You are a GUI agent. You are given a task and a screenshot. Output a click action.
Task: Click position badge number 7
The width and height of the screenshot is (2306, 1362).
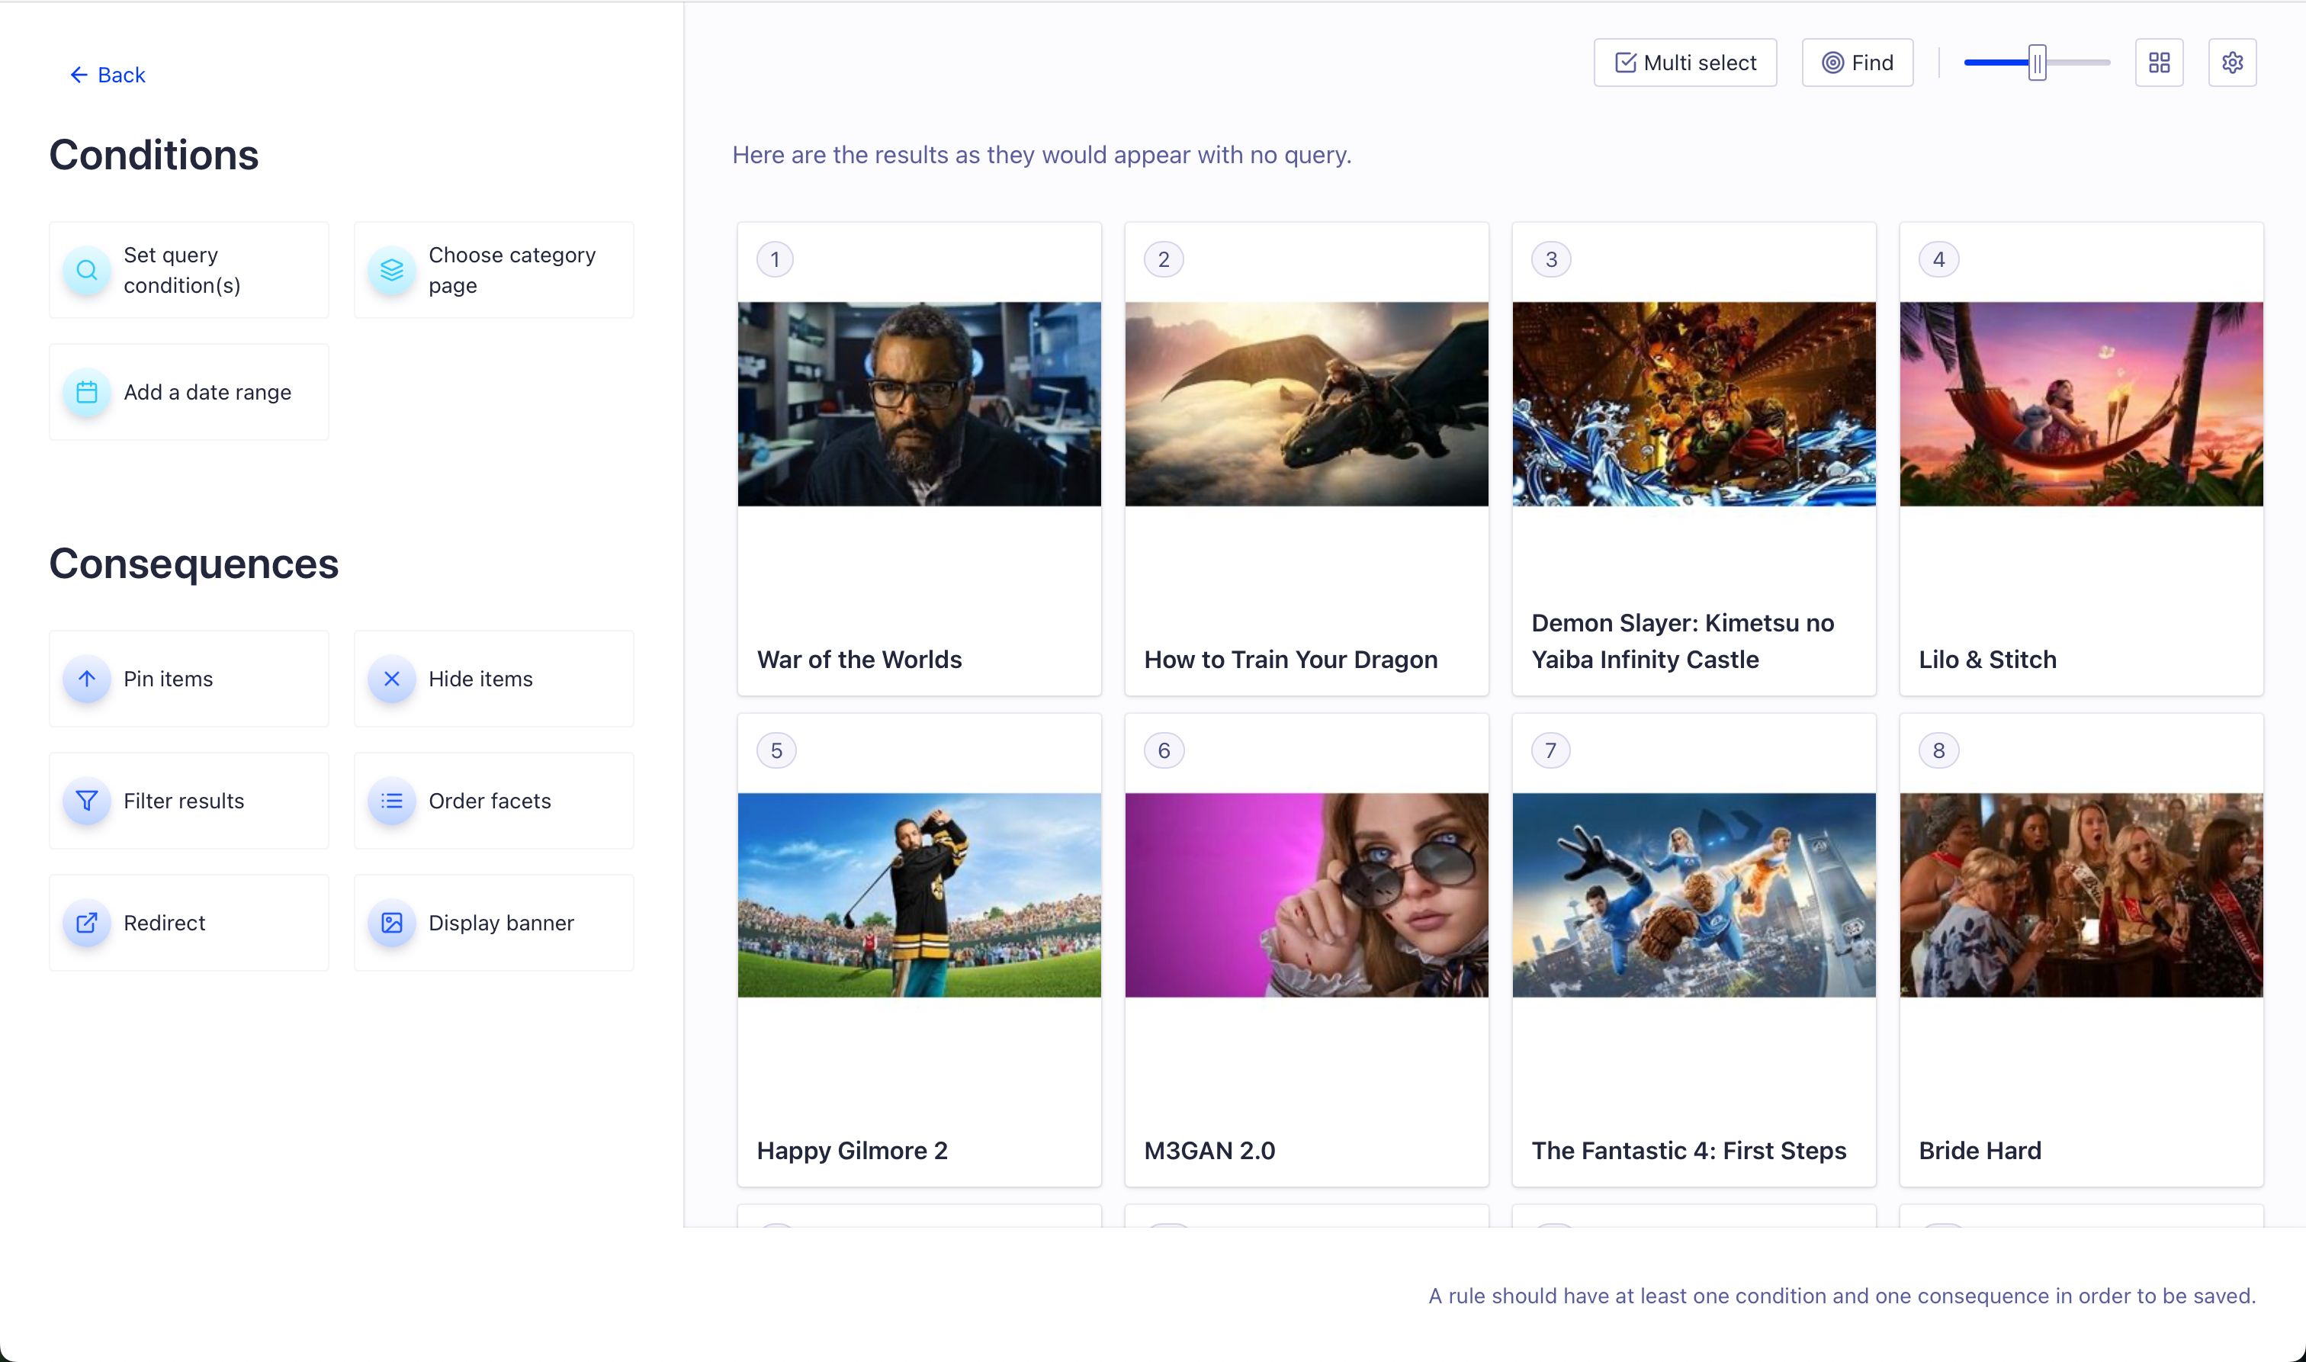pyautogui.click(x=1550, y=750)
